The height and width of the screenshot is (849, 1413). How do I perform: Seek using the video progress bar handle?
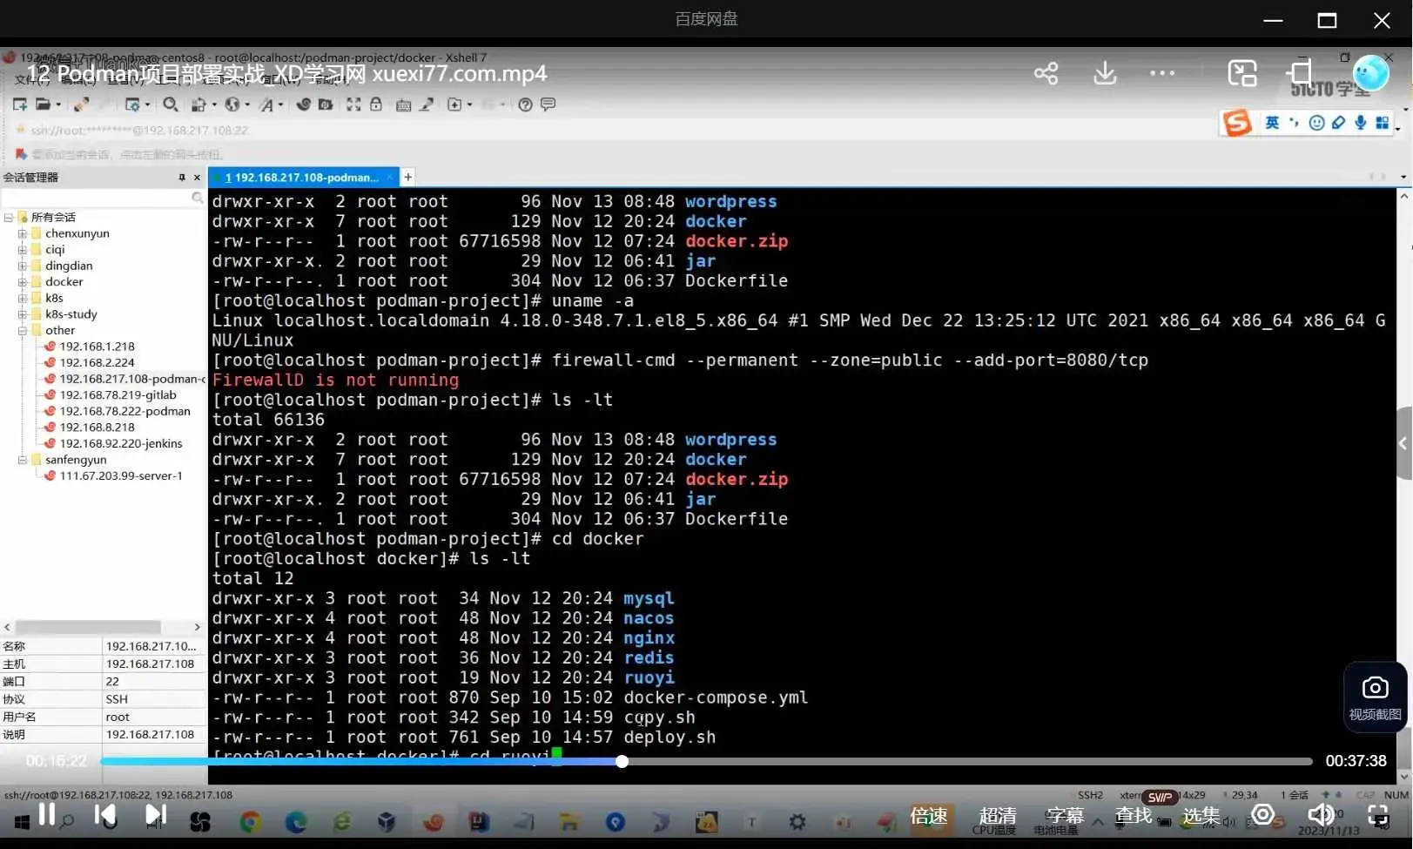(622, 762)
